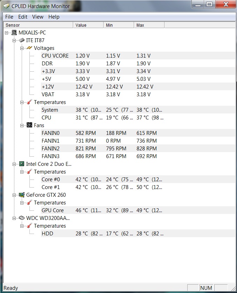Click the 12.42 V value of +12V

[x=84, y=87]
